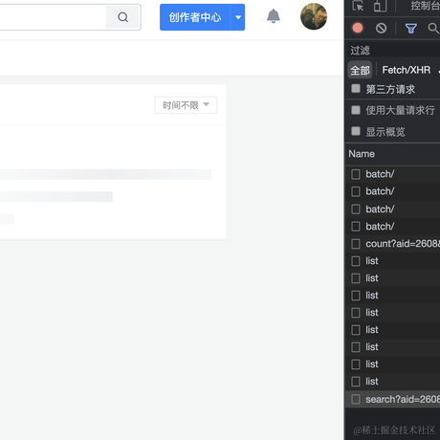
Task: Click the file icon beside count?aid request
Action: click(x=356, y=244)
